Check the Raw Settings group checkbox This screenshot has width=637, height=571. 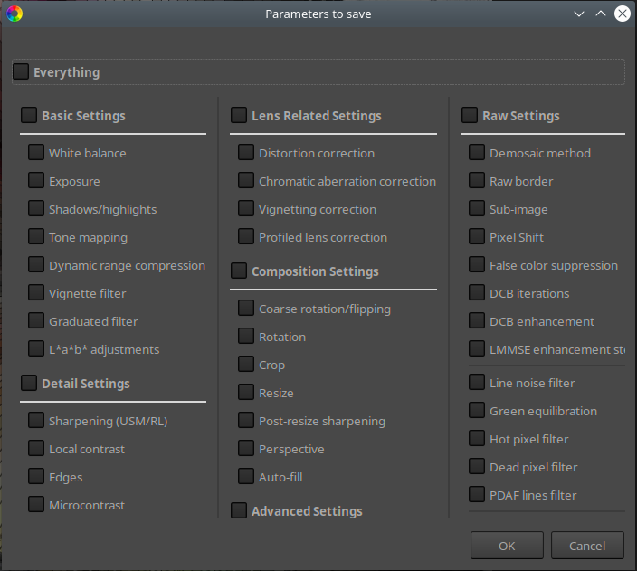(x=470, y=115)
